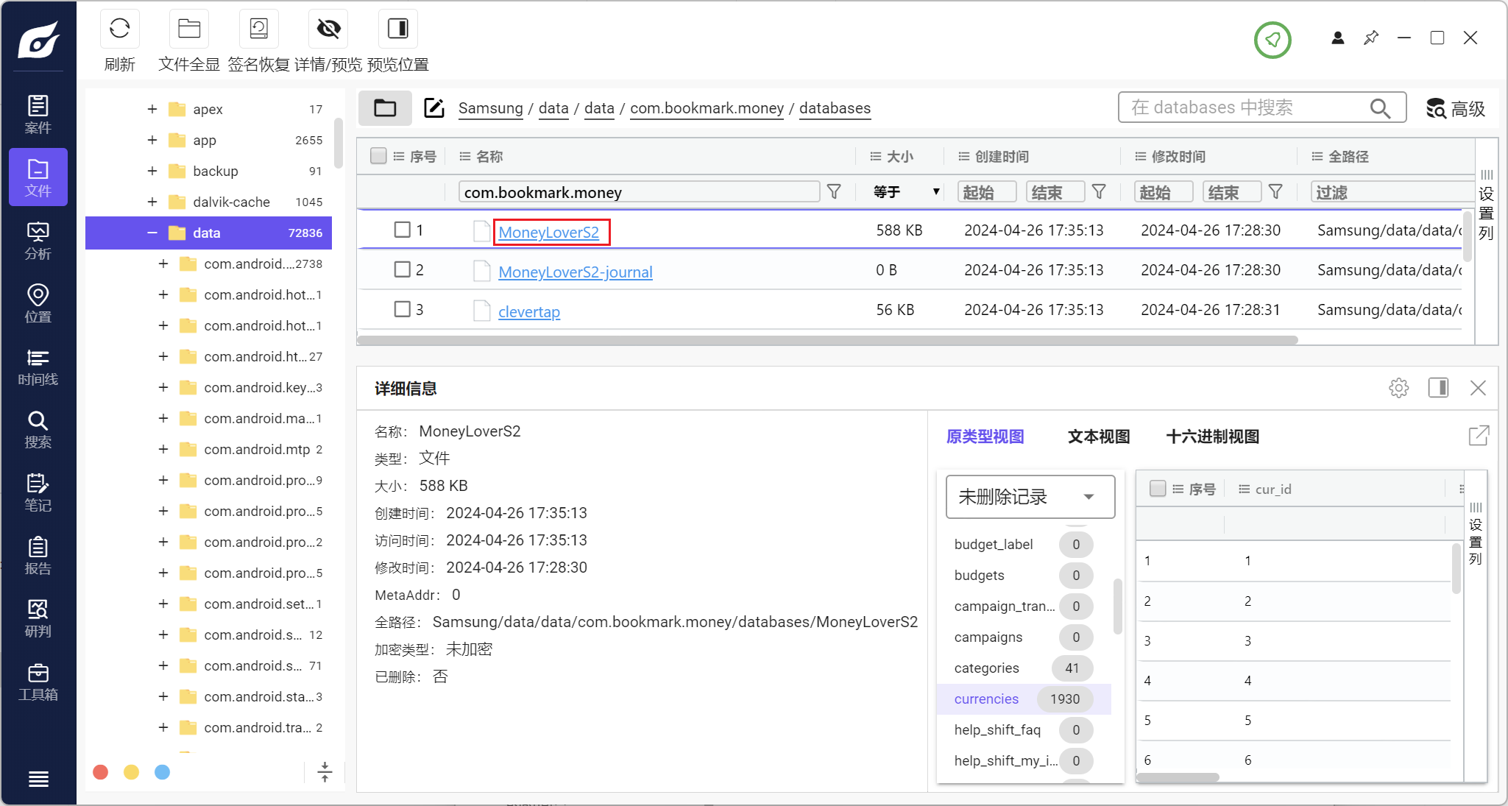This screenshot has width=1508, height=806.
Task: Open the 未删除记录 records dropdown
Action: click(1030, 497)
